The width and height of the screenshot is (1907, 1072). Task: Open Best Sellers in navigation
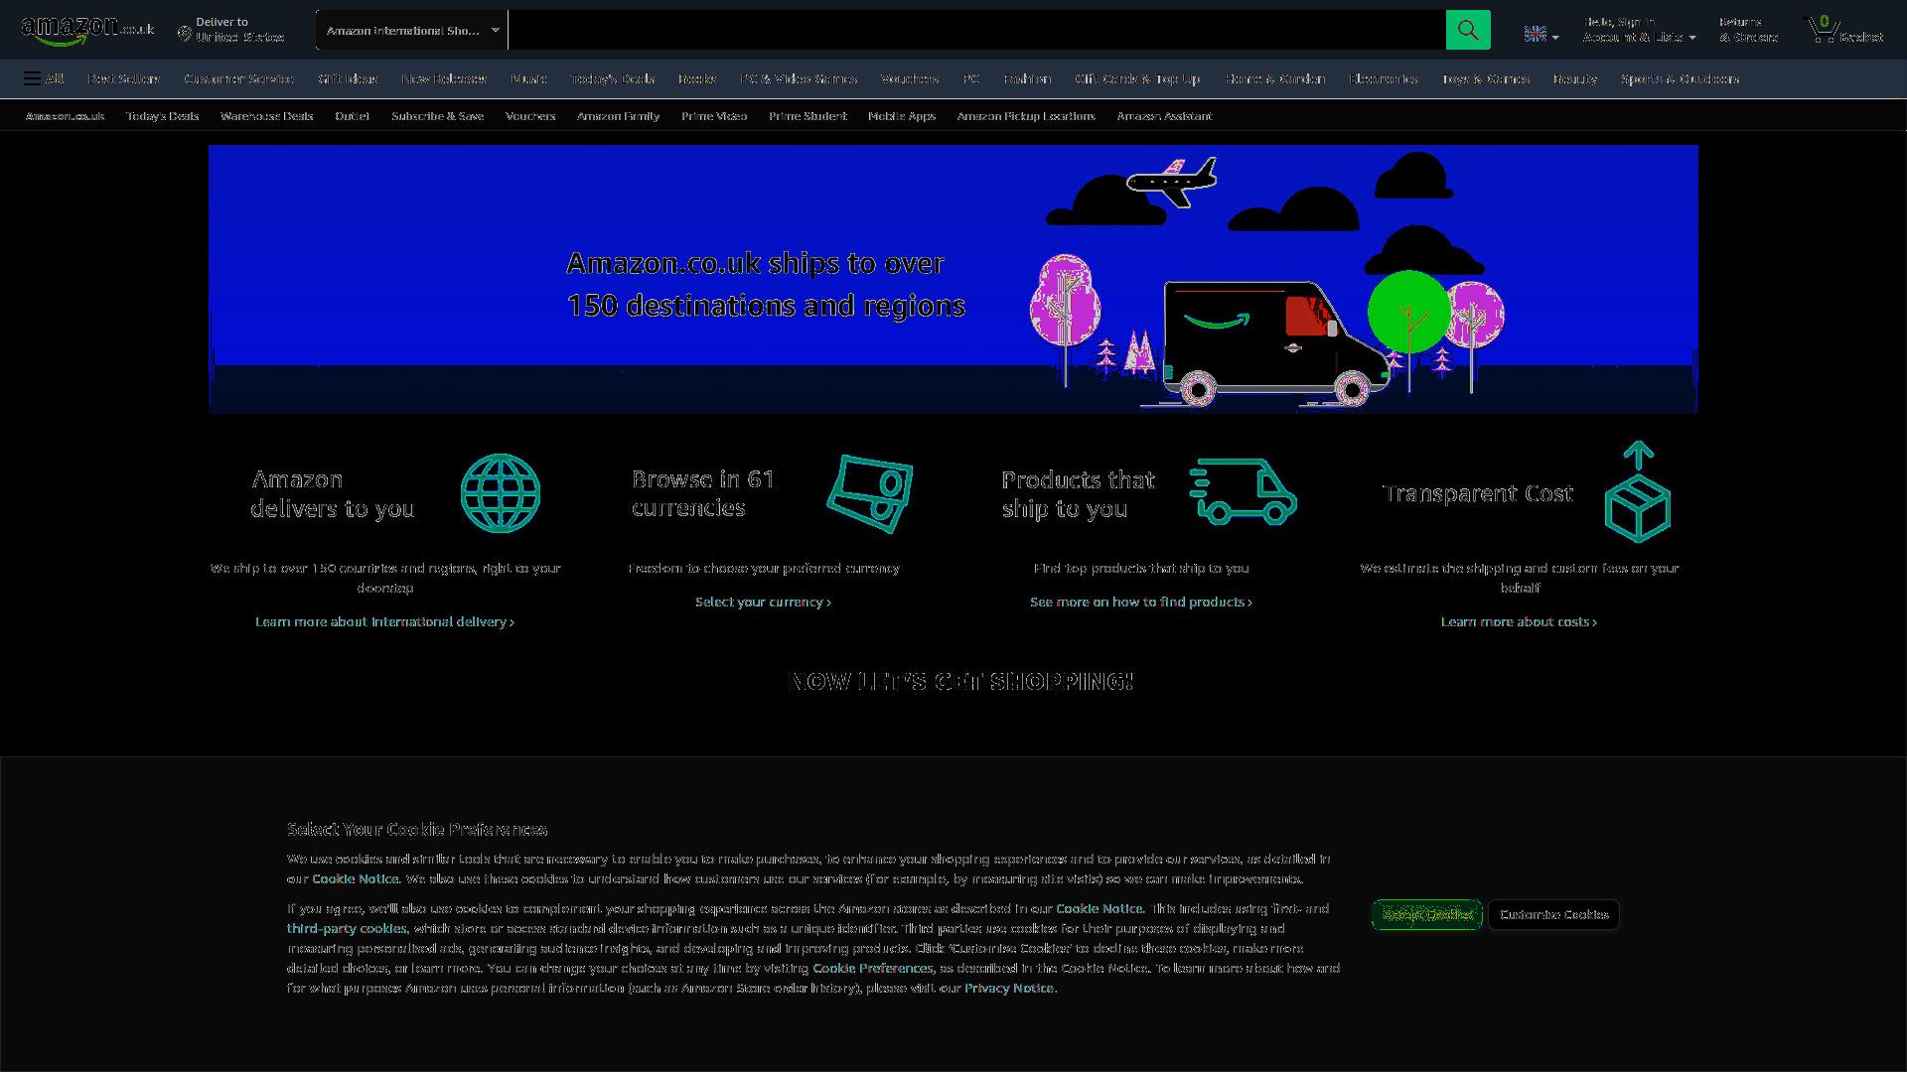pyautogui.click(x=123, y=78)
